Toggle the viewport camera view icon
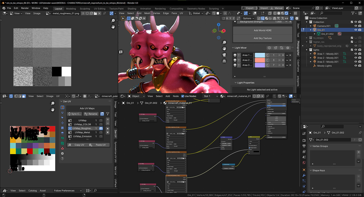This screenshot has width=364, height=197. click(224, 55)
